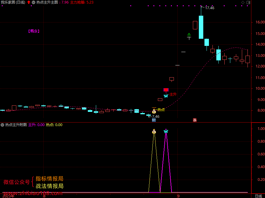Click the month 9 label on time axis
This screenshot has height=198, width=265.
pyautogui.click(x=178, y=196)
